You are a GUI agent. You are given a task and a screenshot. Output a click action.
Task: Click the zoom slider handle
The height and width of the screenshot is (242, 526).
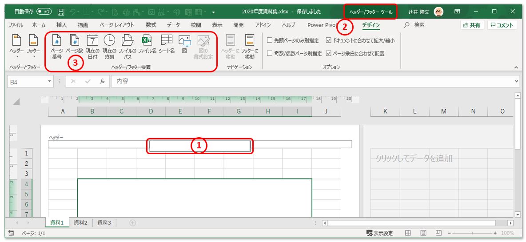(x=473, y=233)
